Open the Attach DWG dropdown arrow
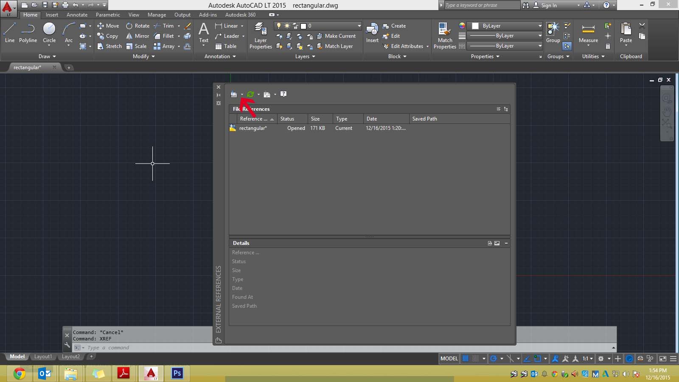The width and height of the screenshot is (679, 382). [242, 94]
